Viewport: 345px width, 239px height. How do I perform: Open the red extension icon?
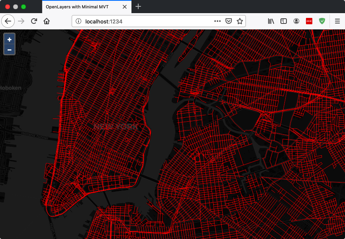click(309, 21)
